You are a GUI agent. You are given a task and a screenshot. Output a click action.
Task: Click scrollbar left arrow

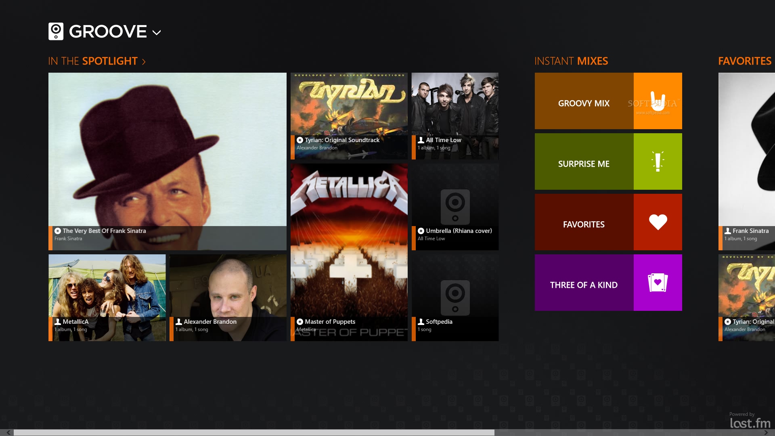(x=8, y=432)
